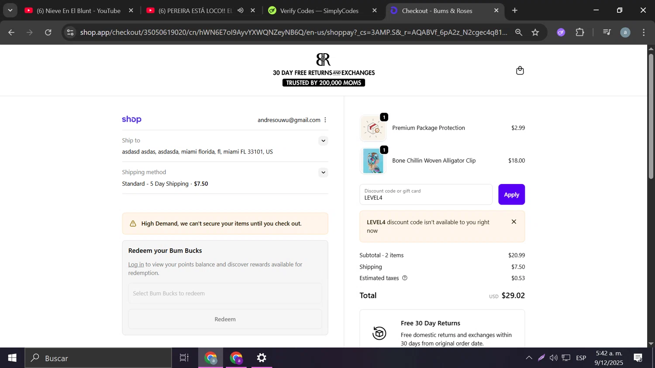The height and width of the screenshot is (368, 655).
Task: Open the media controls icon
Action: tap(607, 32)
